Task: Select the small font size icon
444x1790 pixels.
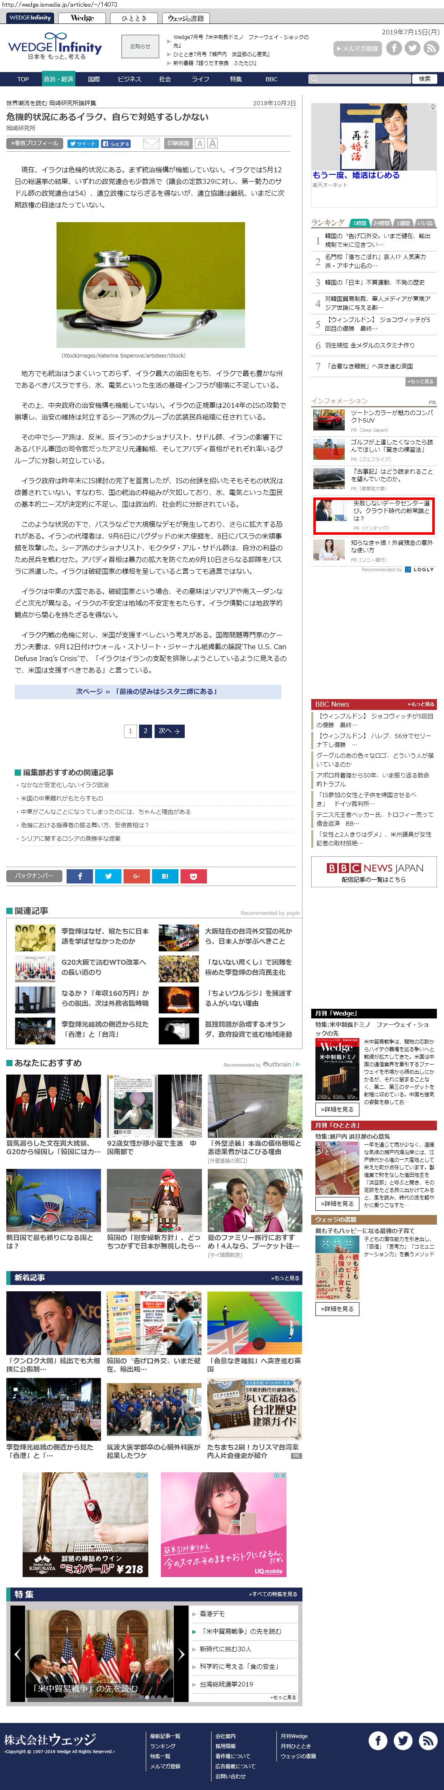Action: [x=199, y=143]
